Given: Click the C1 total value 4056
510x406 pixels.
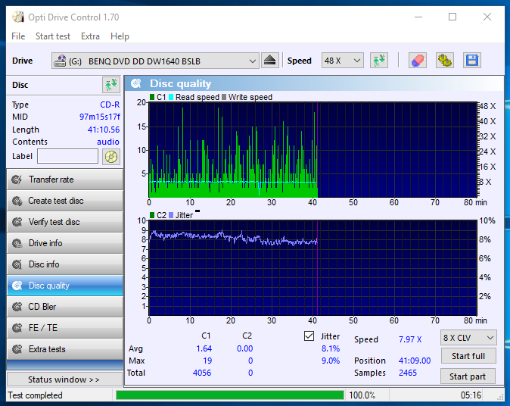Looking at the screenshot, I should (202, 373).
